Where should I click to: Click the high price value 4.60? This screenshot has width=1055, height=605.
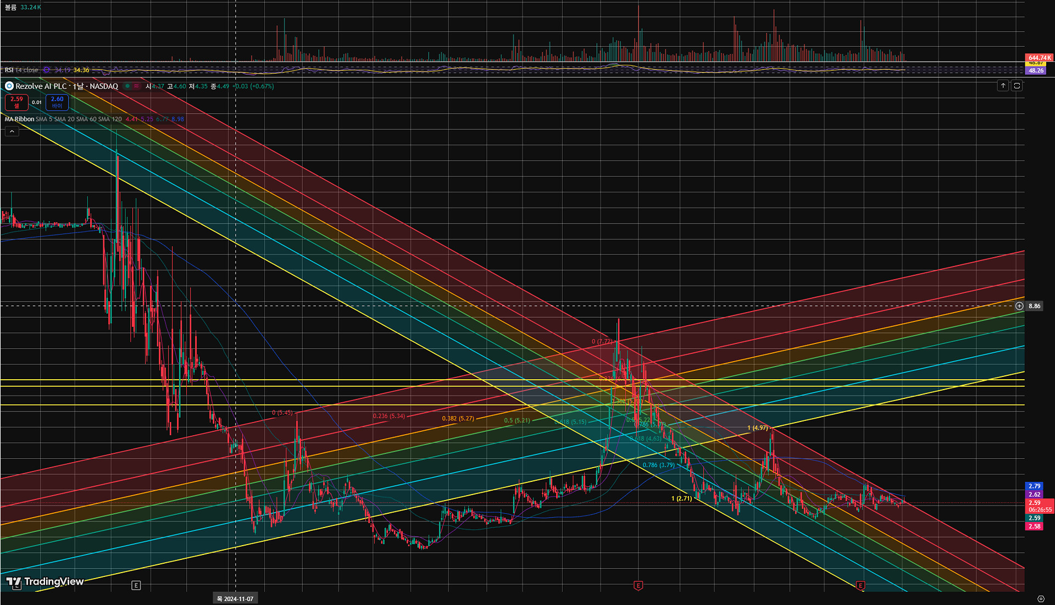pos(180,86)
